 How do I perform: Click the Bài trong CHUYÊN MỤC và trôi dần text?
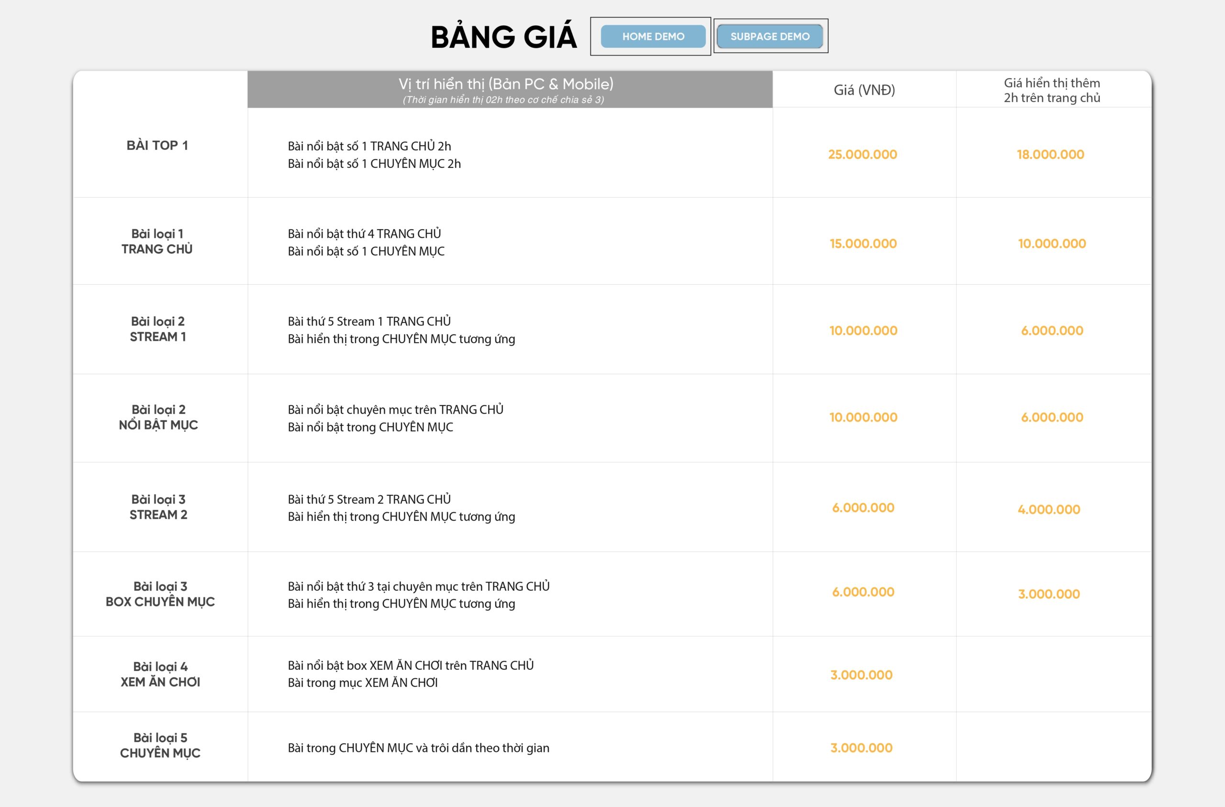pos(418,748)
